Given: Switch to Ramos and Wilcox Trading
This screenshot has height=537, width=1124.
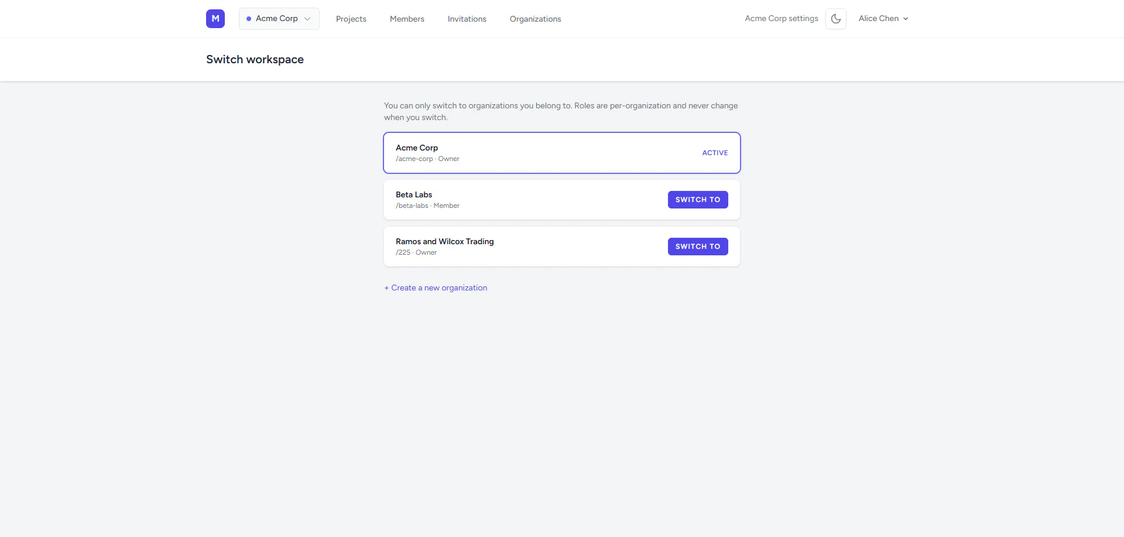Looking at the screenshot, I should tap(698, 247).
